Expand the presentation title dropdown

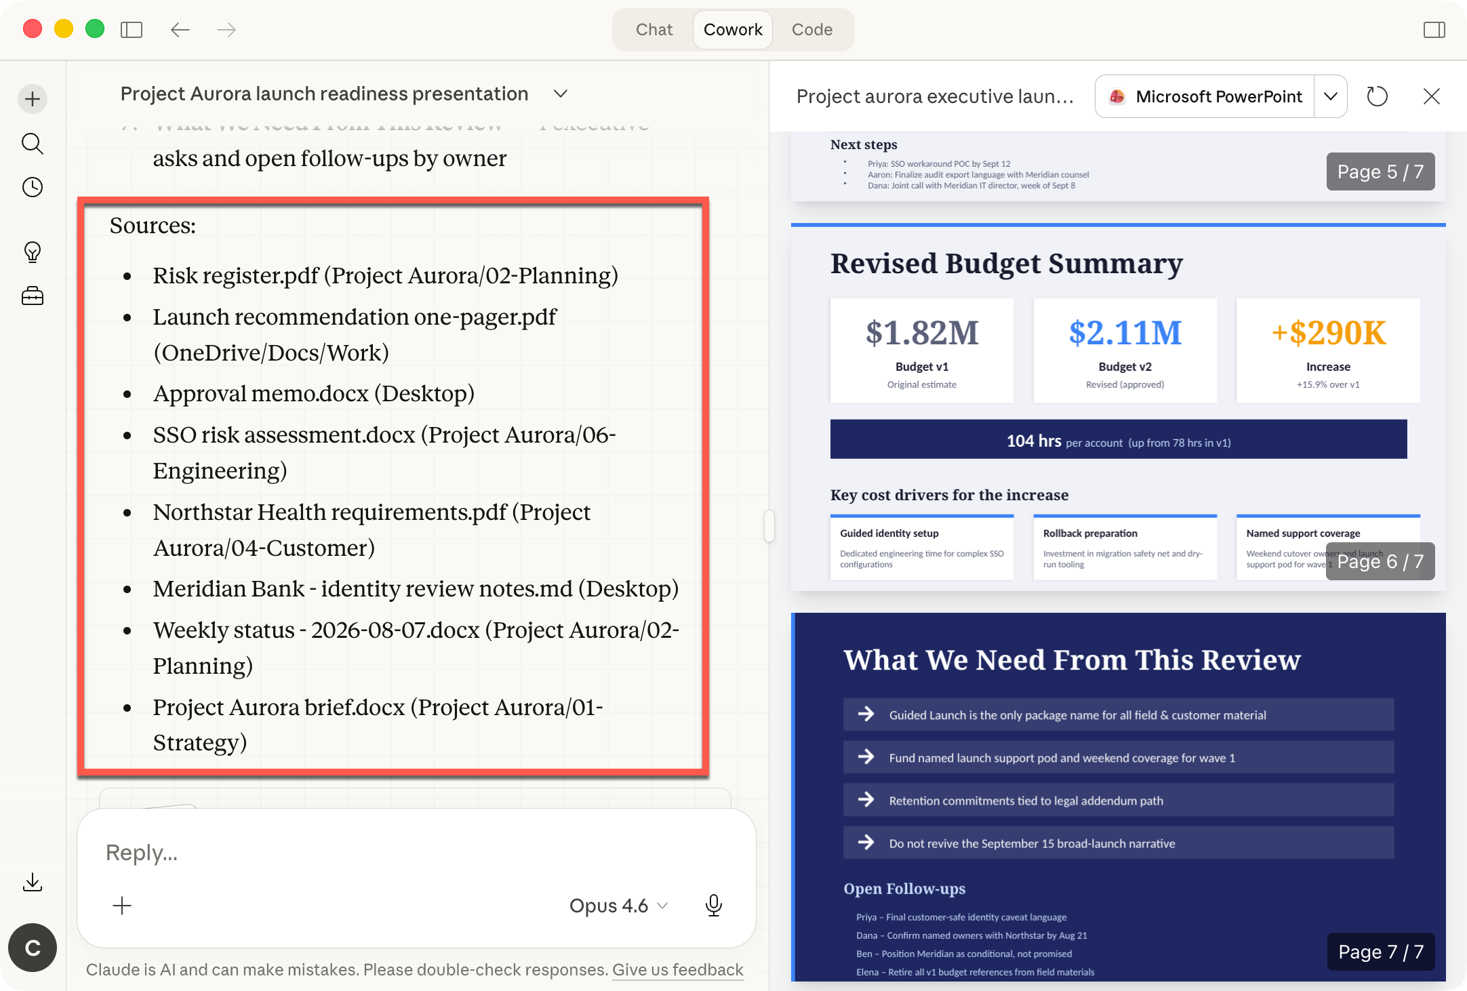(x=560, y=94)
